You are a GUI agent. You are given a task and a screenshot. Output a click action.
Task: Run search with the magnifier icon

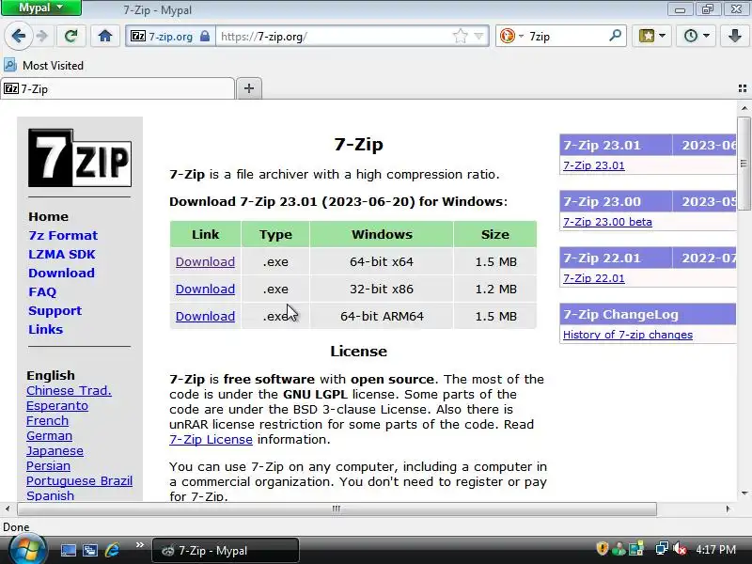(x=615, y=36)
